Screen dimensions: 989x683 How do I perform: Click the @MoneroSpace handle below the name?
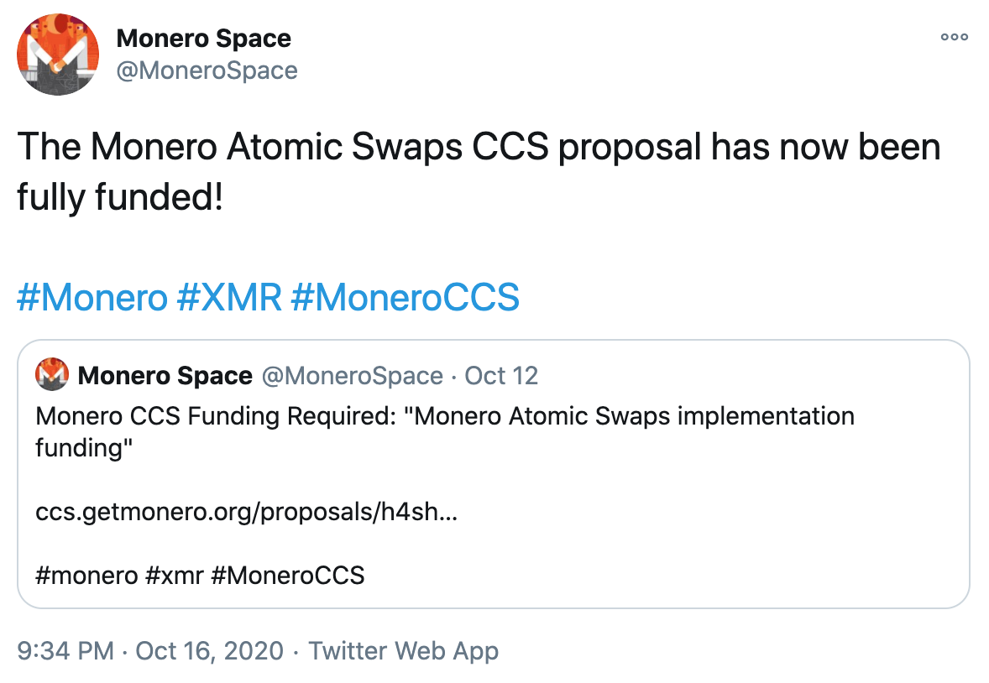pyautogui.click(x=205, y=70)
